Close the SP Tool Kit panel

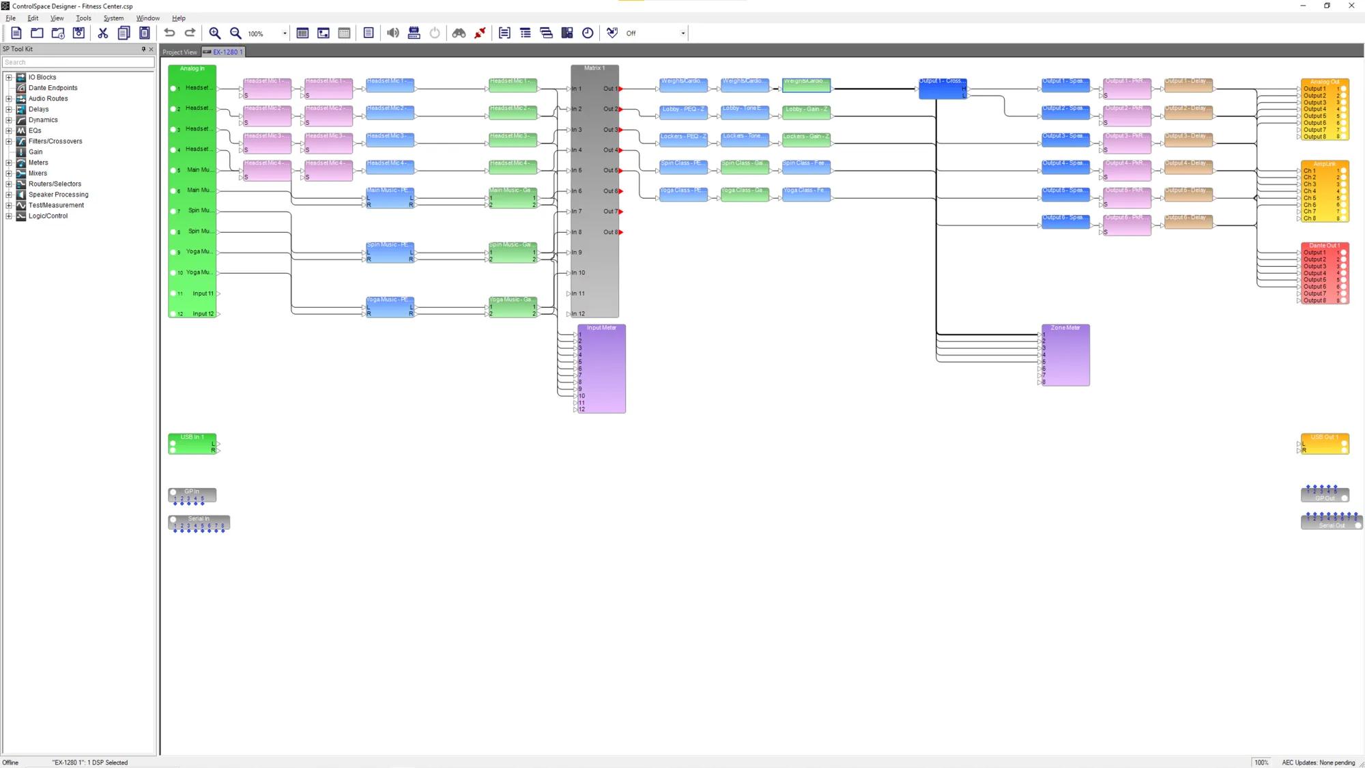(x=152, y=49)
